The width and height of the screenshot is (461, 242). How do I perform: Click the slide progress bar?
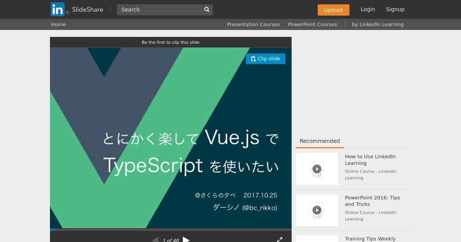171,230
